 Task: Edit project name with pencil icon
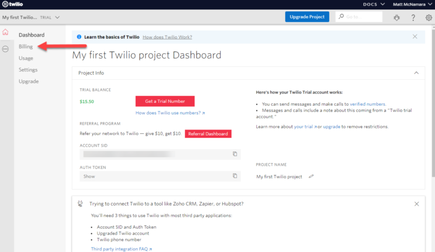coord(311,176)
